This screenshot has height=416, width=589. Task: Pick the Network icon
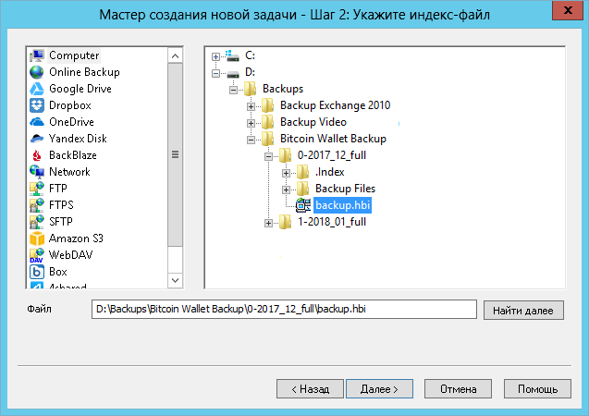pyautogui.click(x=37, y=172)
